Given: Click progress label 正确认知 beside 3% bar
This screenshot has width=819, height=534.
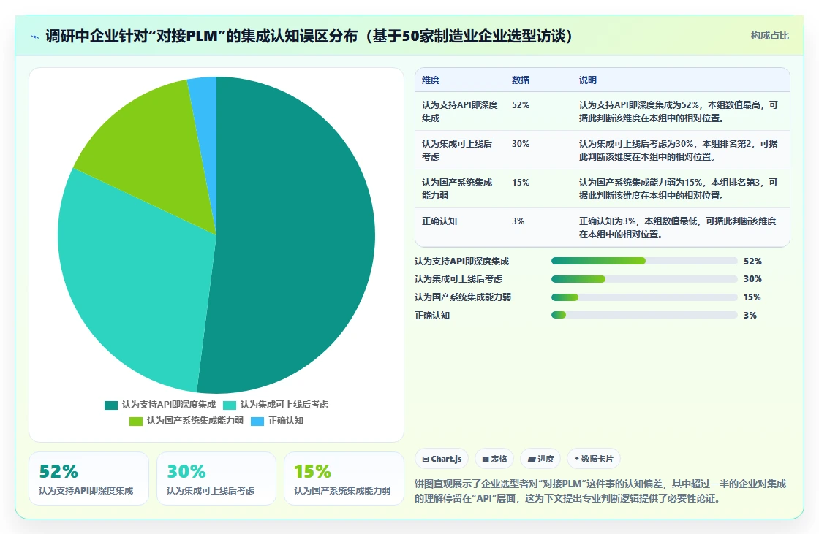Looking at the screenshot, I should 432,316.
